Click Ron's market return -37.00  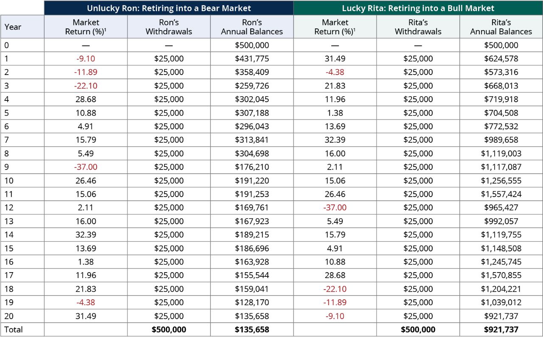point(86,167)
